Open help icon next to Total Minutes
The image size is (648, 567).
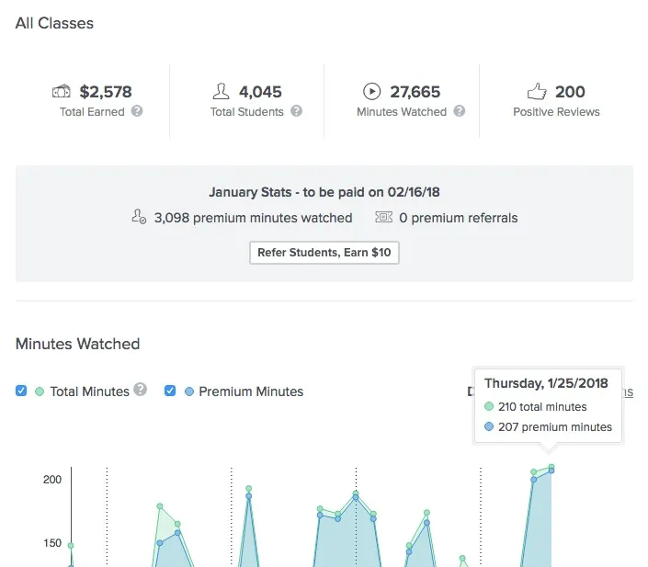140,390
